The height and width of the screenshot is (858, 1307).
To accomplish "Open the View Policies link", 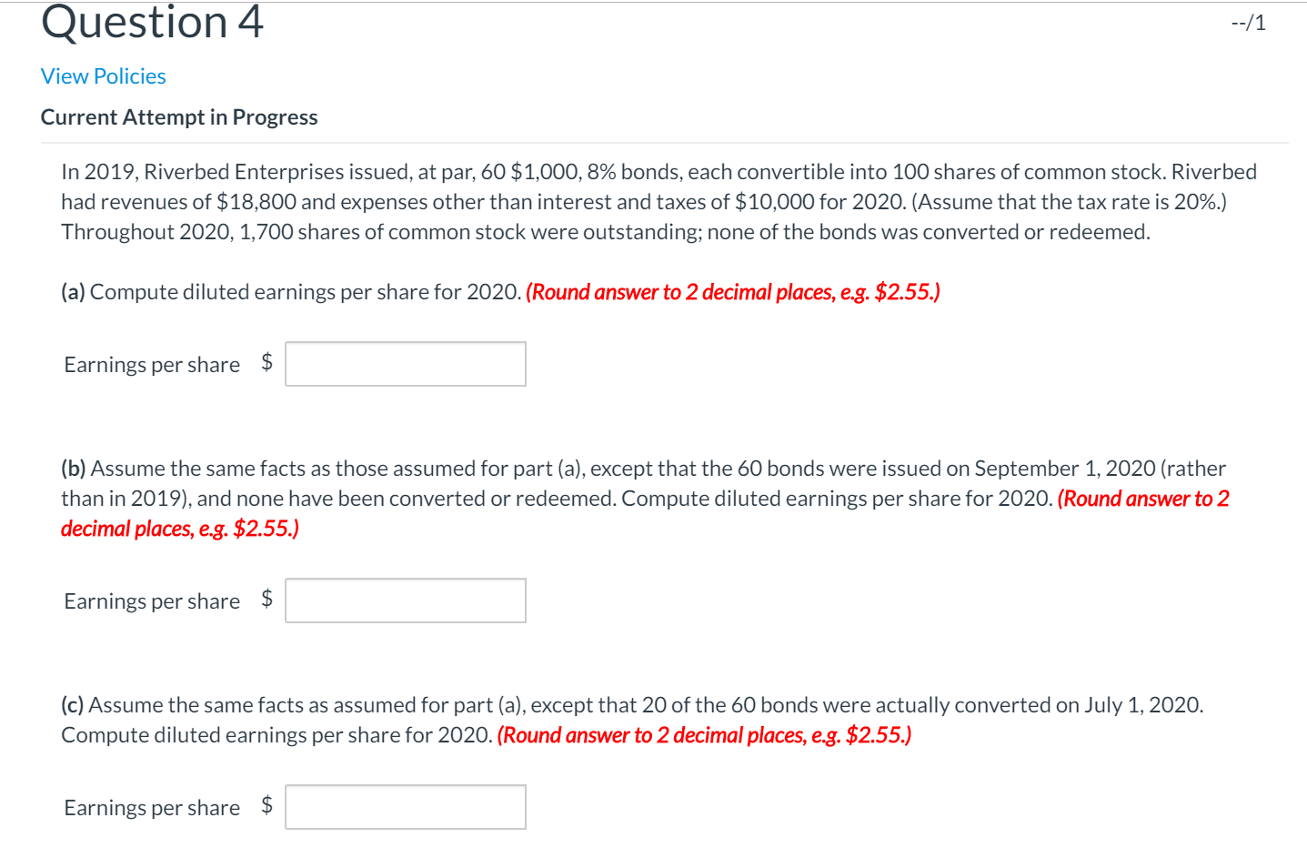I will pos(103,76).
